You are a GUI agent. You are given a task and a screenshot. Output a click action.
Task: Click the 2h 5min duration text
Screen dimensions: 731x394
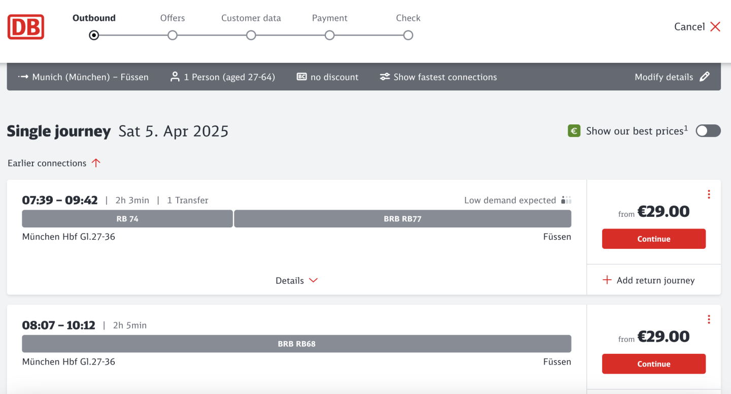130,325
